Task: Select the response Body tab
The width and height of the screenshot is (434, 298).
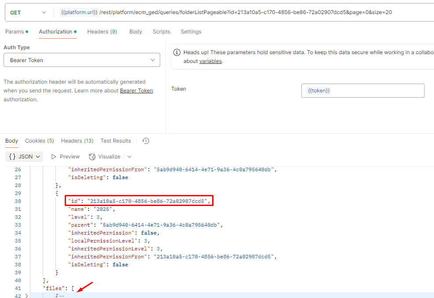Action: [x=11, y=141]
